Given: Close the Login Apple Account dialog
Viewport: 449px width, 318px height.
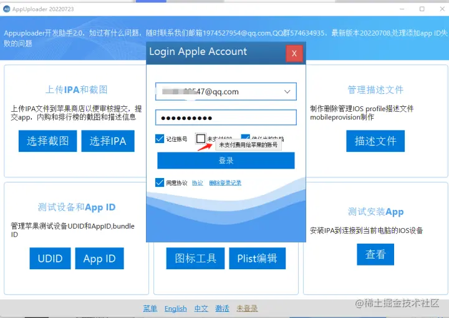Looking at the screenshot, I should [x=294, y=53].
